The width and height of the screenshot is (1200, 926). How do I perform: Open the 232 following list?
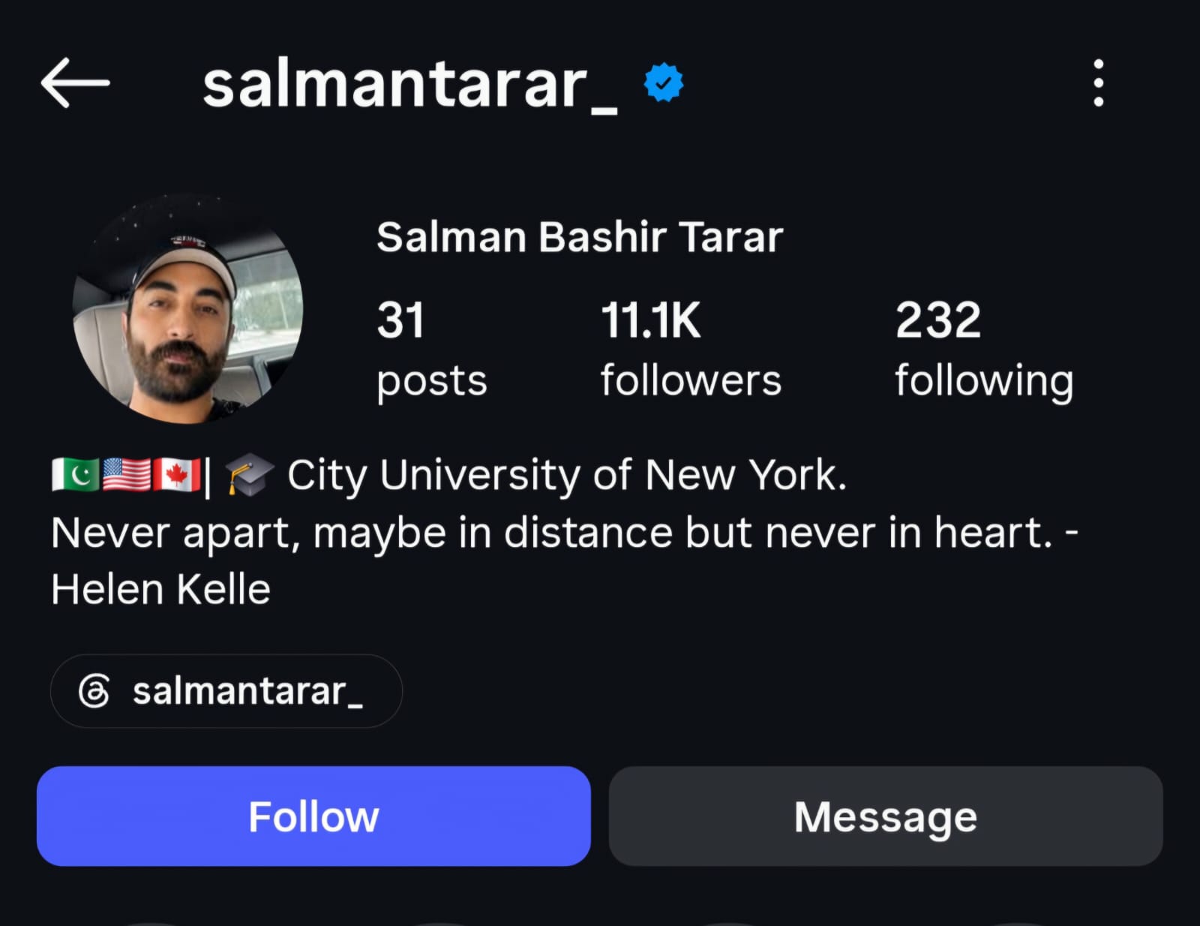click(984, 350)
